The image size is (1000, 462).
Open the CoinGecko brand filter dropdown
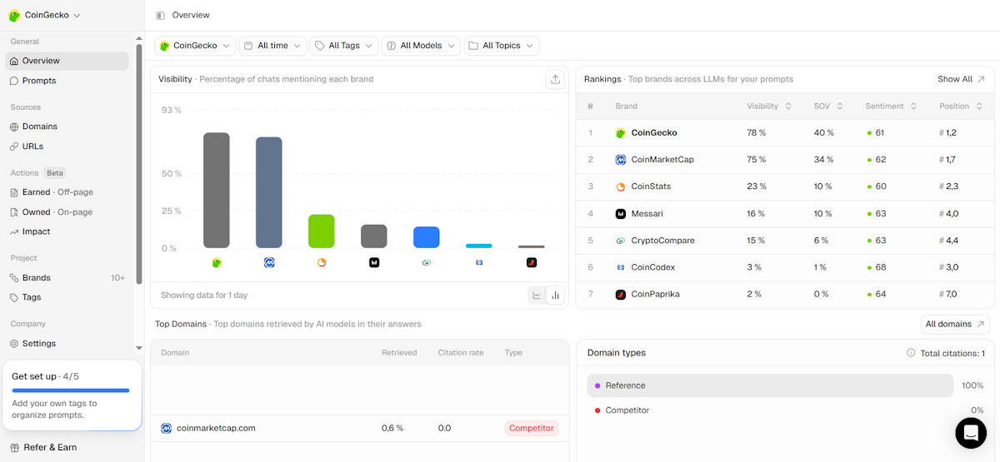click(195, 46)
